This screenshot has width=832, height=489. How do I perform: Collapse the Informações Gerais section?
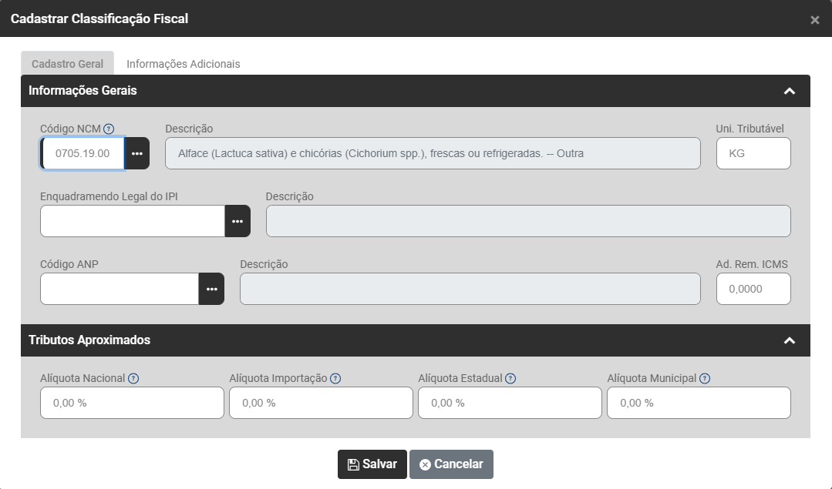tap(789, 91)
